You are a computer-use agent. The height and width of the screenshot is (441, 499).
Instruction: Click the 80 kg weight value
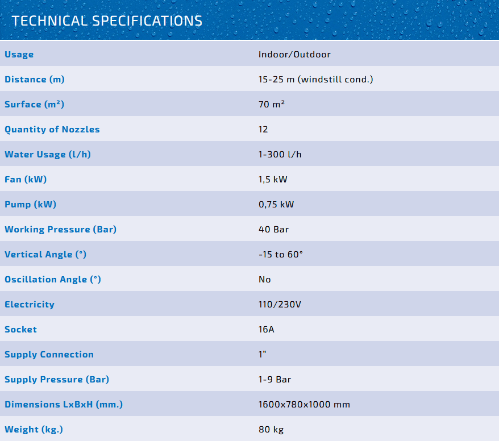coord(271,430)
